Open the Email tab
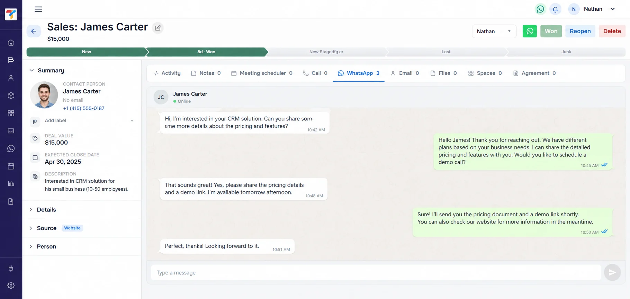 tap(405, 73)
